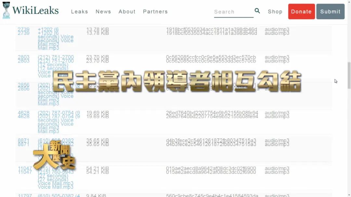Viewport: 351px width, 197px height.
Task: Open the Partners menu item
Action: point(155,12)
